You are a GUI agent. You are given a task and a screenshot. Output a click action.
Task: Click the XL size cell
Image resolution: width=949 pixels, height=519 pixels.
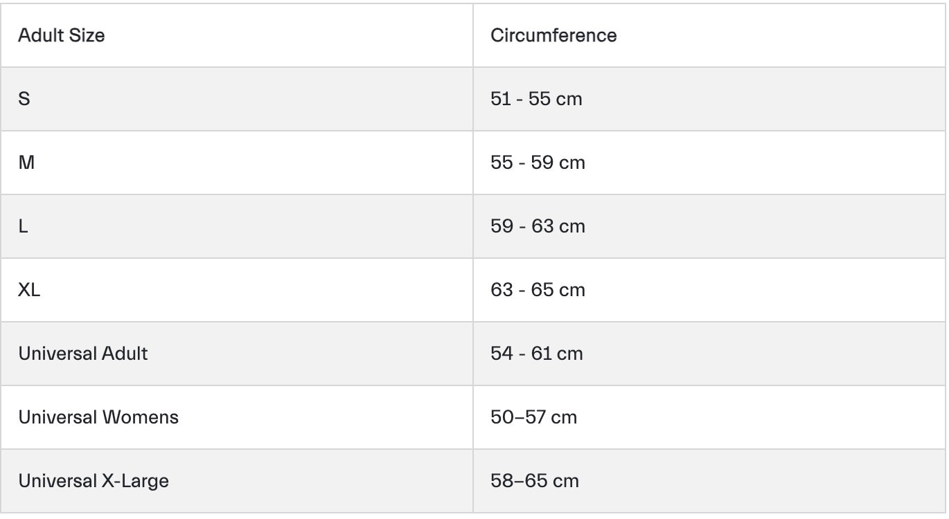29,290
